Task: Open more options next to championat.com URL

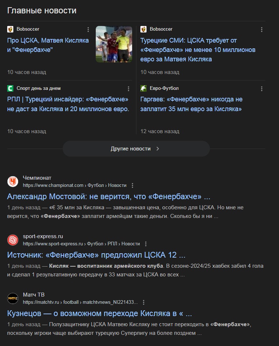Action: [132, 185]
